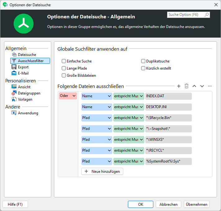Click the DESKTOP.INI pattern field
The width and height of the screenshot is (221, 211).
click(168, 107)
